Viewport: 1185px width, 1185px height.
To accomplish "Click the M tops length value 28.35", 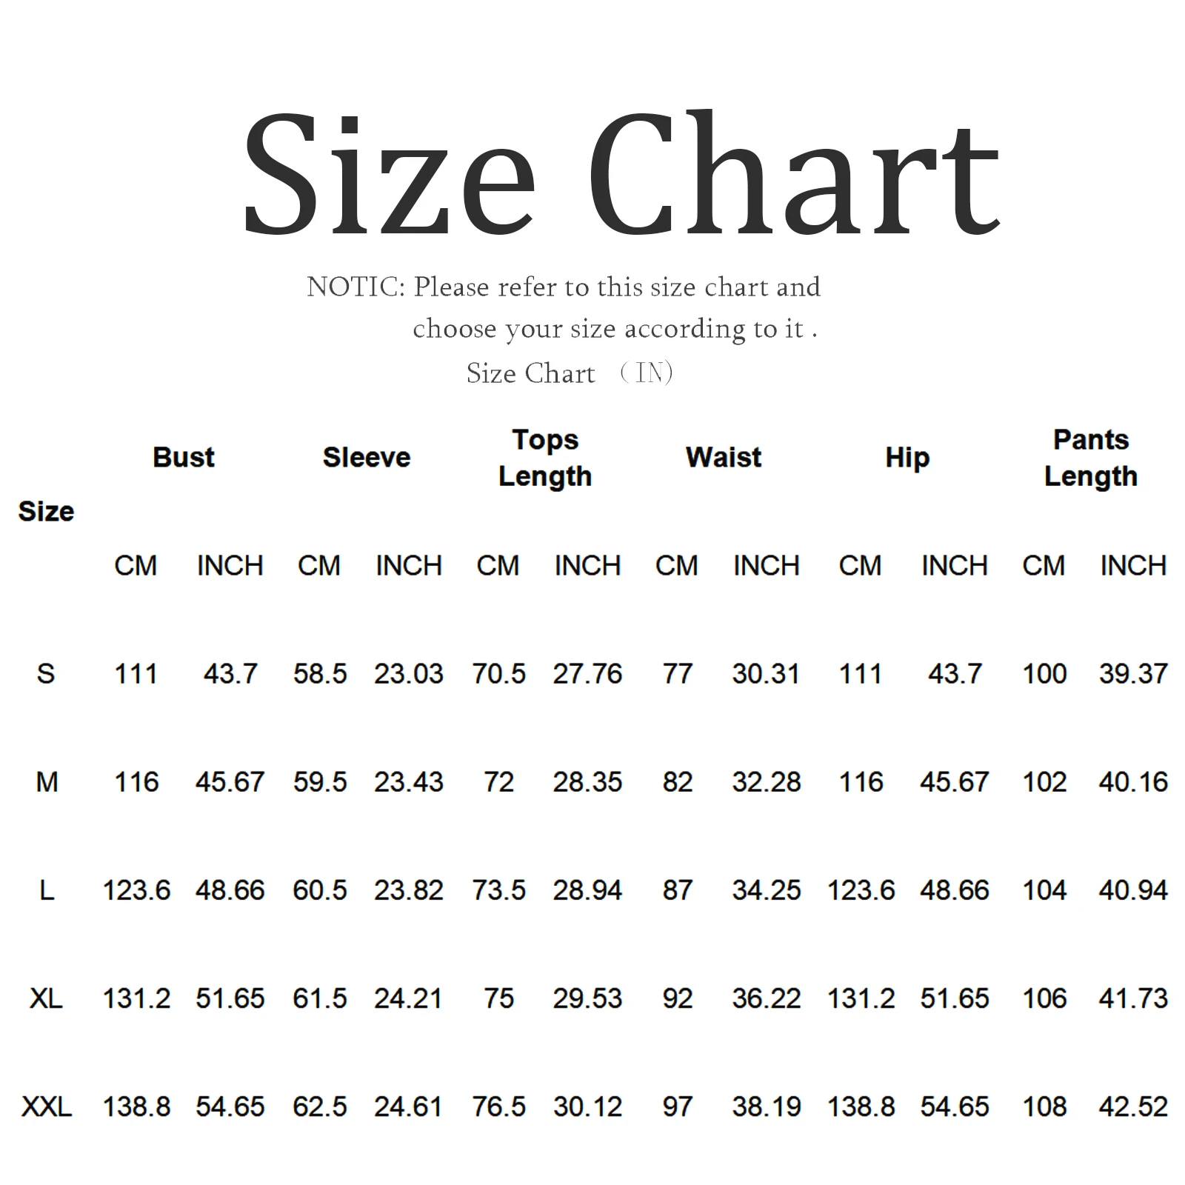I will point(587,782).
